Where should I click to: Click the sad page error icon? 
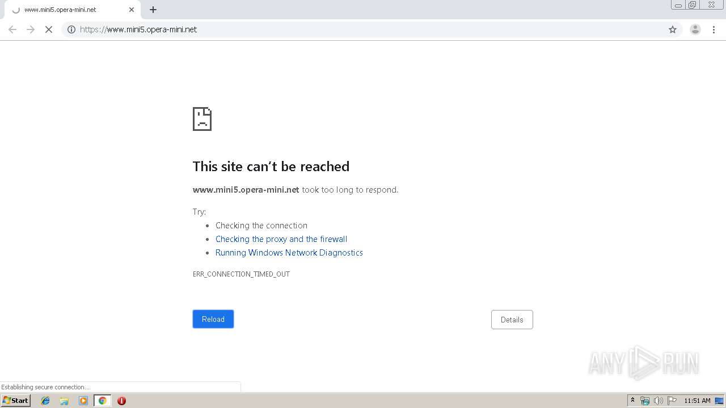tap(202, 119)
